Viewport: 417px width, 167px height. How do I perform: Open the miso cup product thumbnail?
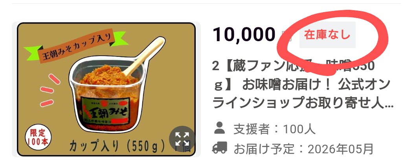pos(107,89)
